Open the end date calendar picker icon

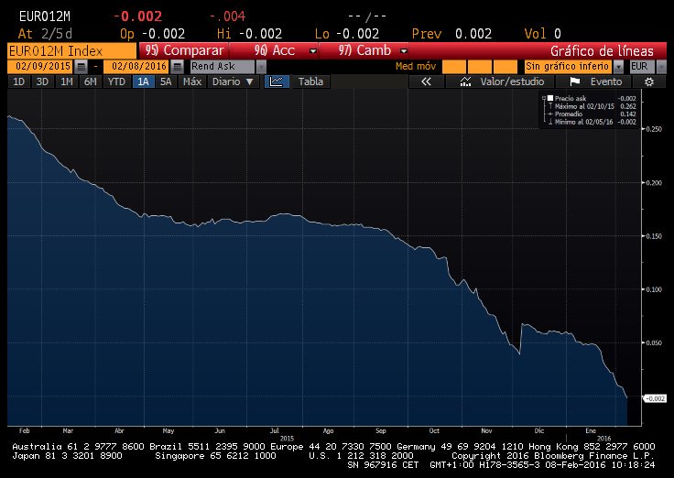coord(177,67)
